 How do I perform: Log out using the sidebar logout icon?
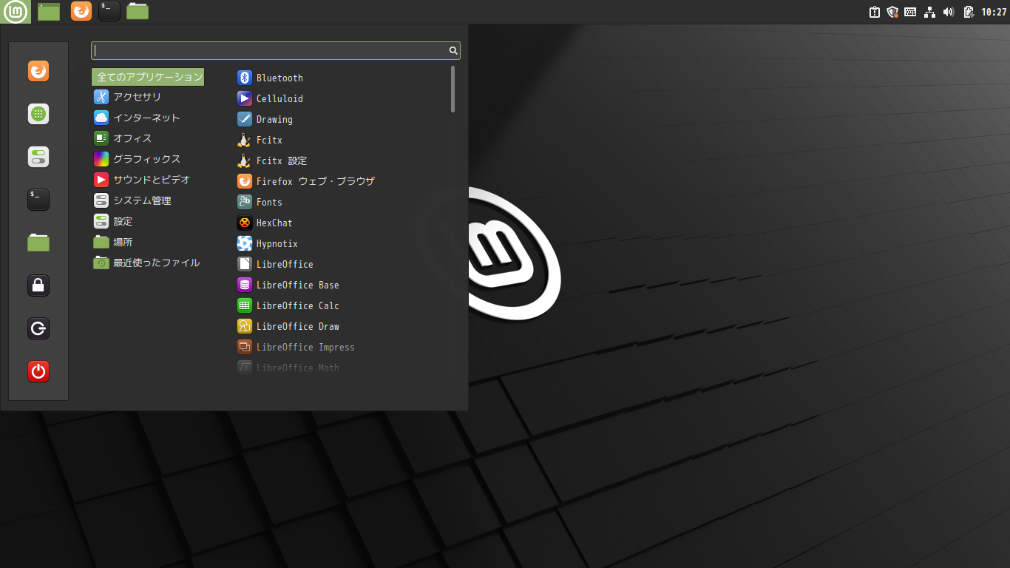coord(38,328)
